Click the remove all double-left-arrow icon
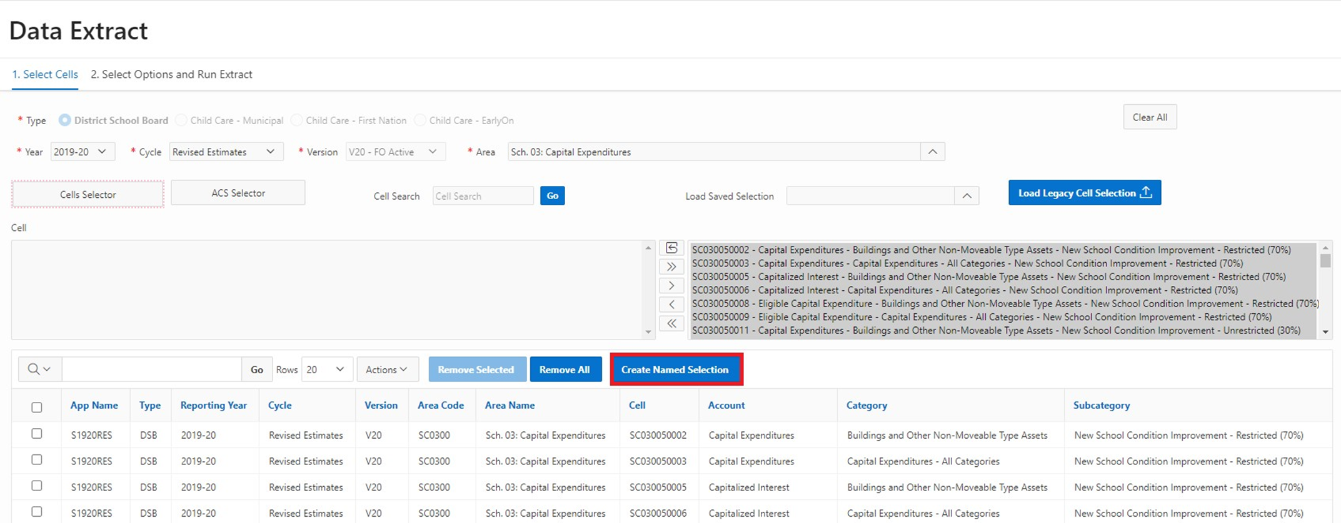 point(671,323)
